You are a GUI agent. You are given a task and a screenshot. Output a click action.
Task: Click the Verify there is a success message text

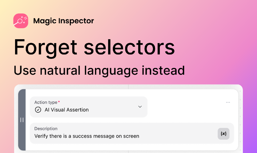tap(87, 136)
